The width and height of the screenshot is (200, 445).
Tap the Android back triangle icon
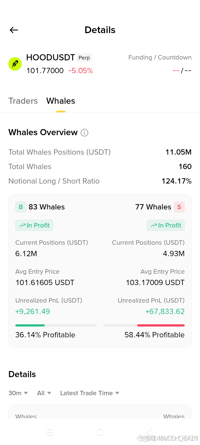point(149,432)
